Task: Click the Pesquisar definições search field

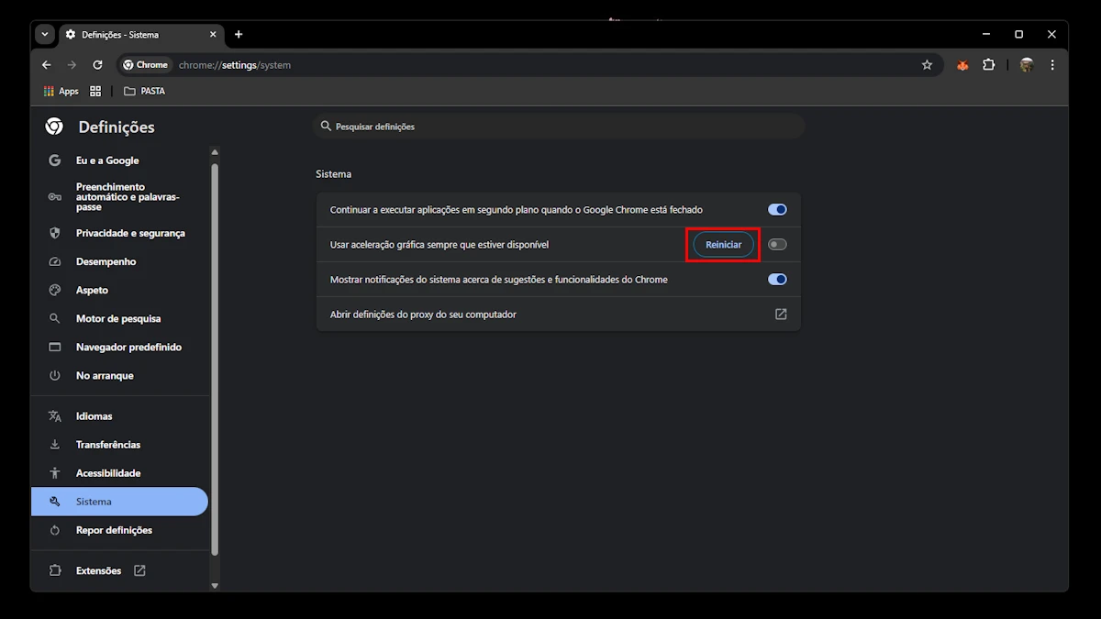Action: [x=560, y=127]
